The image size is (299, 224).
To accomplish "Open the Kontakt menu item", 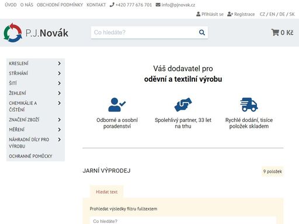I will click(96, 5).
